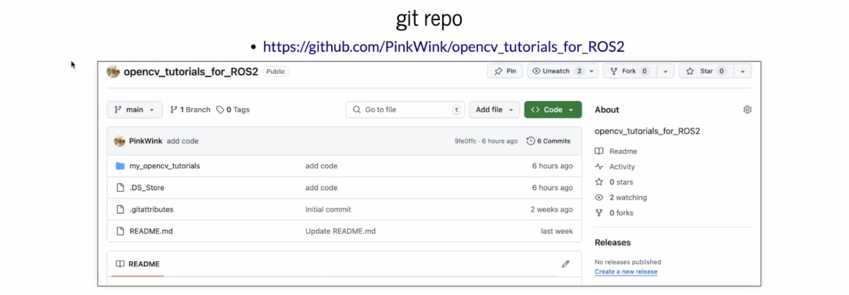Click the eye icon beside 2 watching
Viewport: 849px width, 295px height.
599,197
